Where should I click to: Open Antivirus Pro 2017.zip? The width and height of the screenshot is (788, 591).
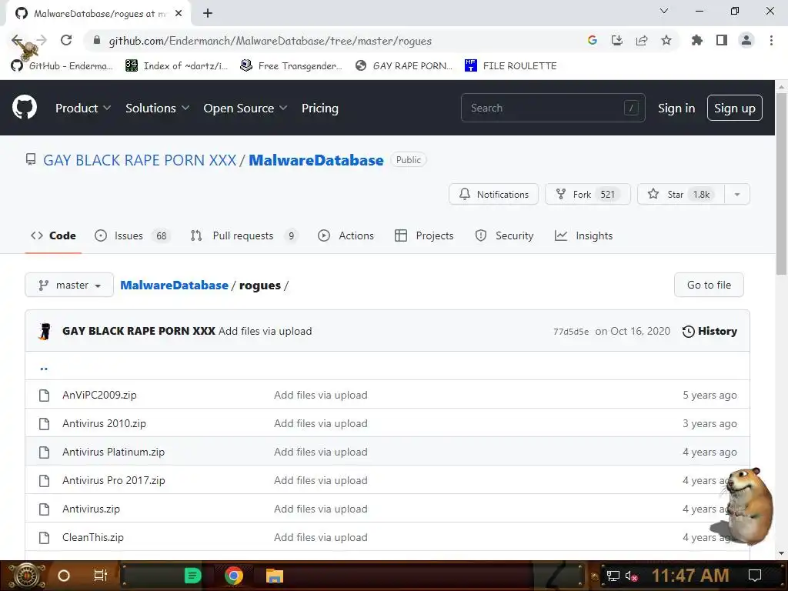click(x=114, y=480)
